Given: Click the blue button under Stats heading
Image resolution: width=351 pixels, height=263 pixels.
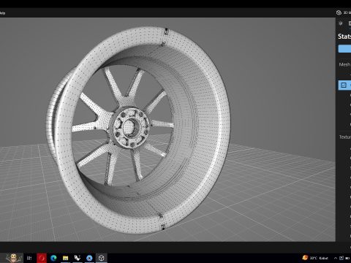Looking at the screenshot, I should click(344, 48).
